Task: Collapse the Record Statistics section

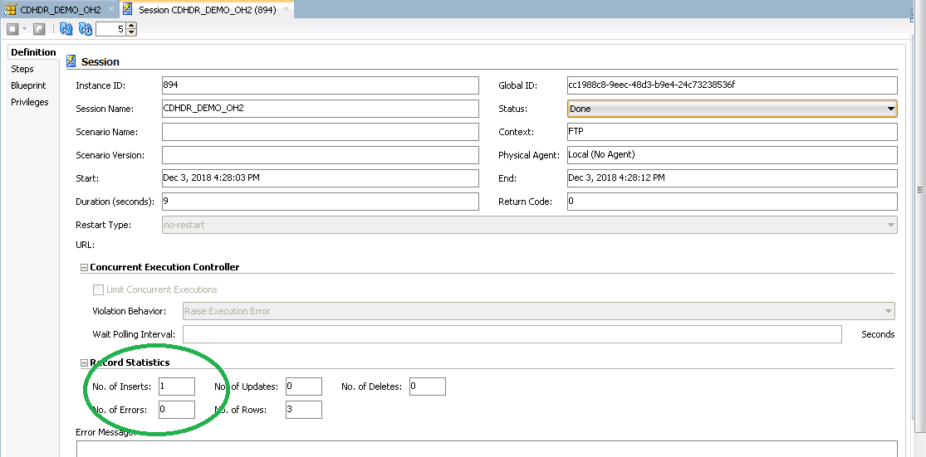Action: point(84,362)
